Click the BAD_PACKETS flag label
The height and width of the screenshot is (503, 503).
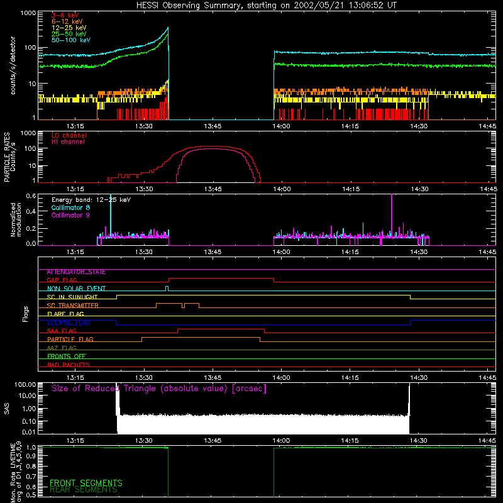(x=69, y=365)
